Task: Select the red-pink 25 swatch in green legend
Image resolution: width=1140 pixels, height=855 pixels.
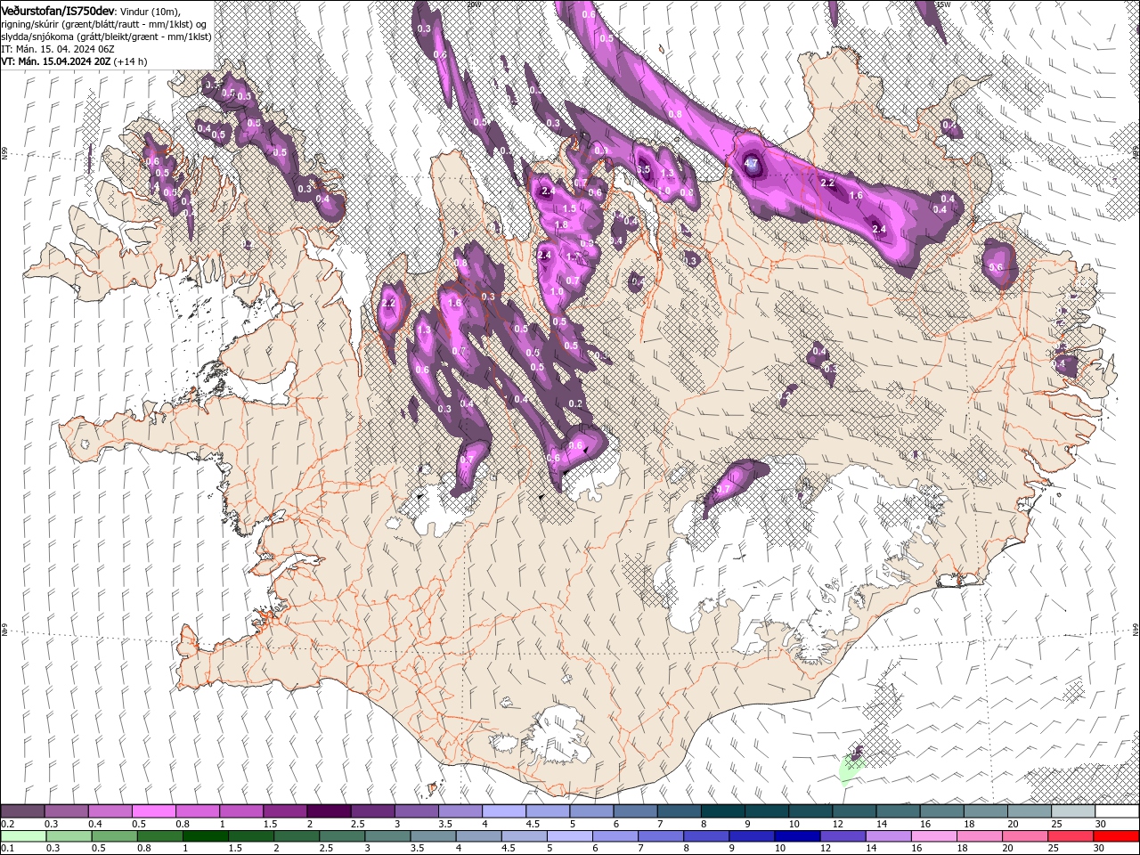Action: [x=1071, y=836]
